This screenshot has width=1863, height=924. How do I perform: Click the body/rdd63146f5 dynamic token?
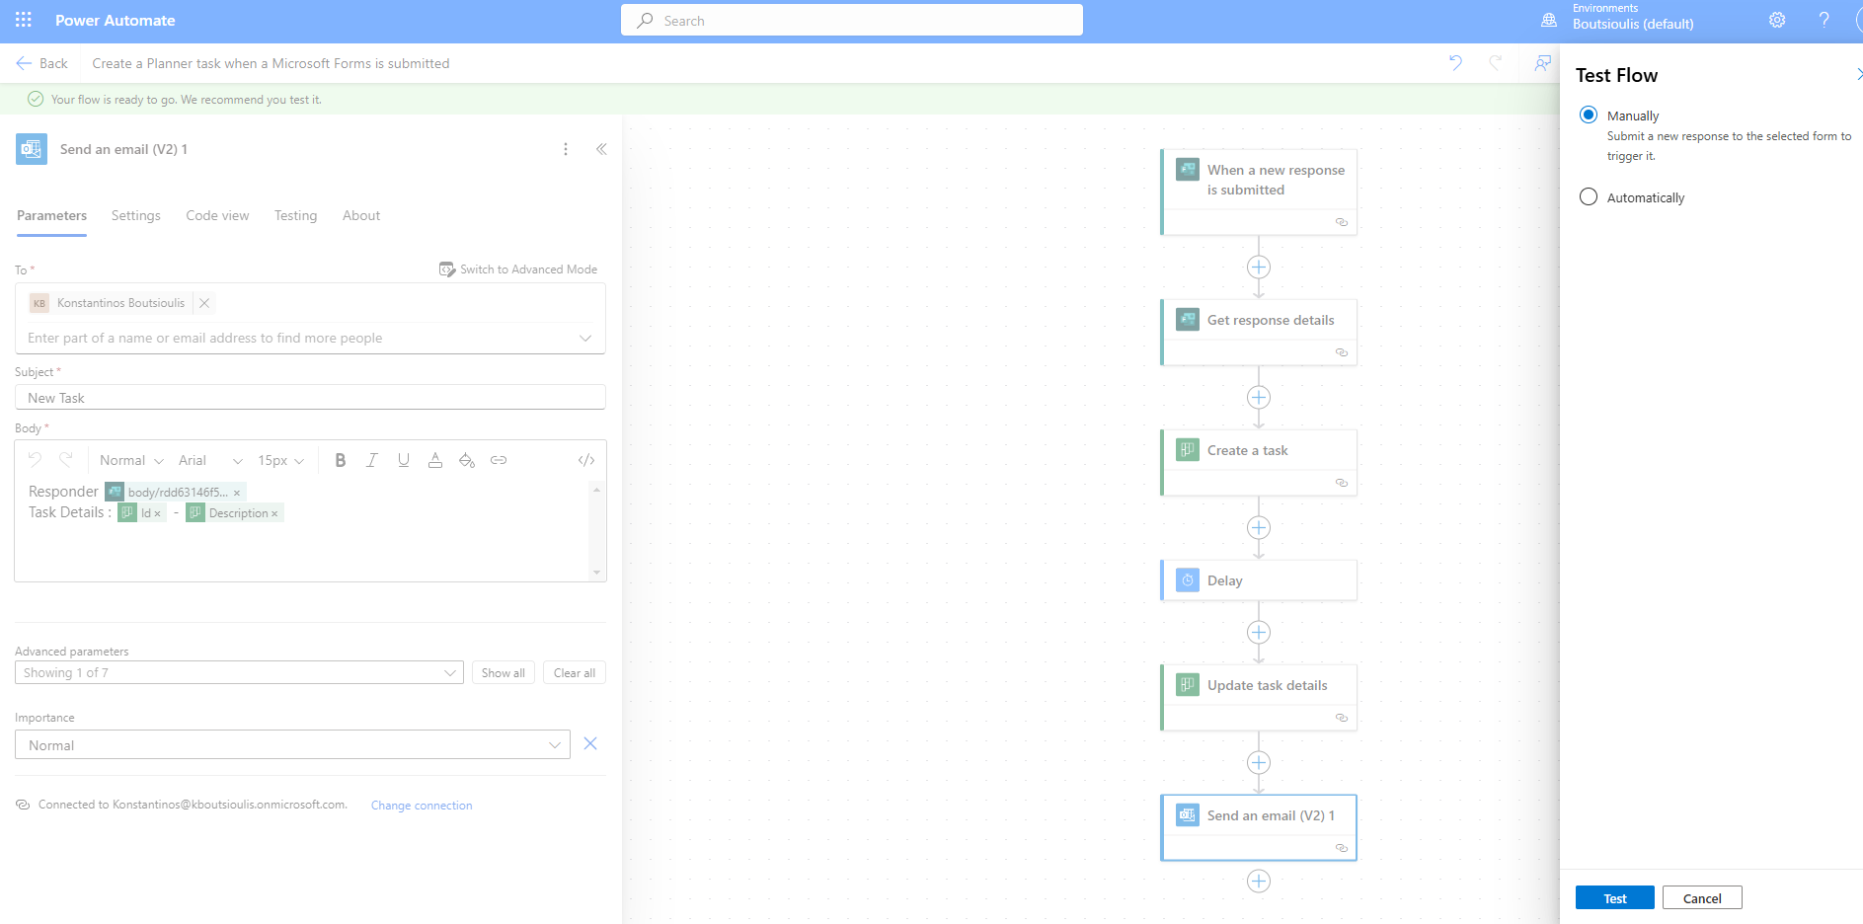coord(175,492)
